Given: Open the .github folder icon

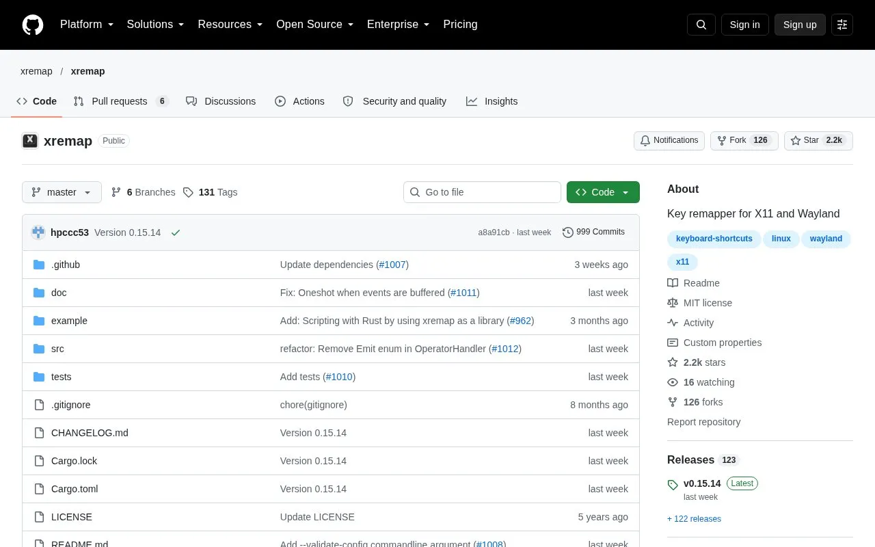Looking at the screenshot, I should click(x=39, y=265).
